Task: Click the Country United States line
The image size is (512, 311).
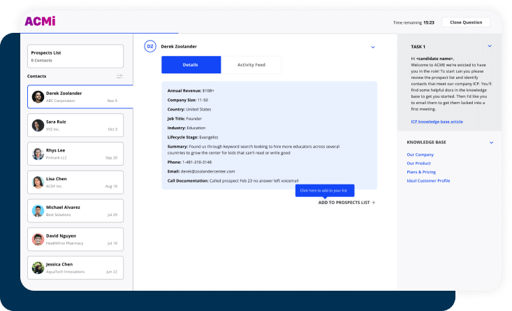Action: tap(189, 110)
